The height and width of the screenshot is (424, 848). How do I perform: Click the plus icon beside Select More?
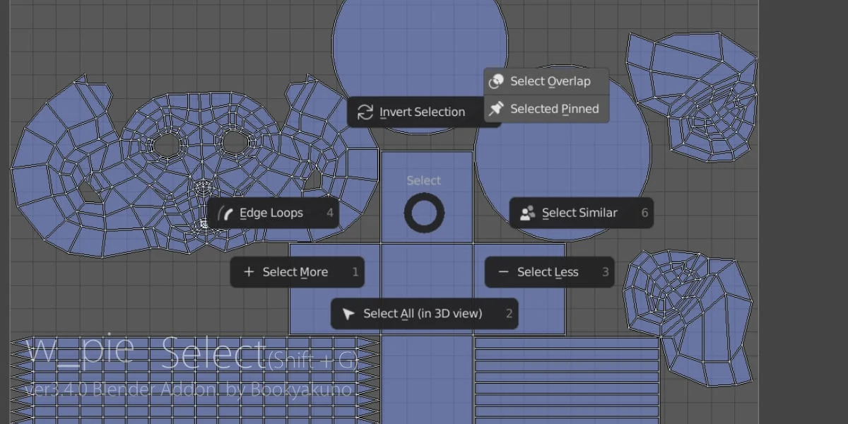pos(249,271)
